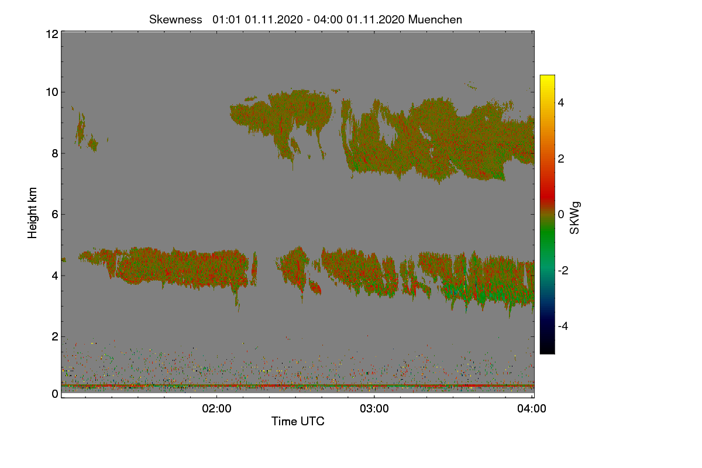
Task: Click the 02:00 time axis label
Action: (216, 409)
